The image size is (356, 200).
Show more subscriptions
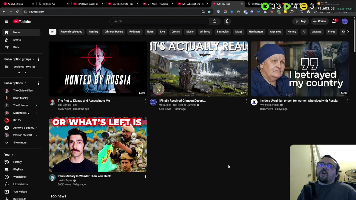21,142
